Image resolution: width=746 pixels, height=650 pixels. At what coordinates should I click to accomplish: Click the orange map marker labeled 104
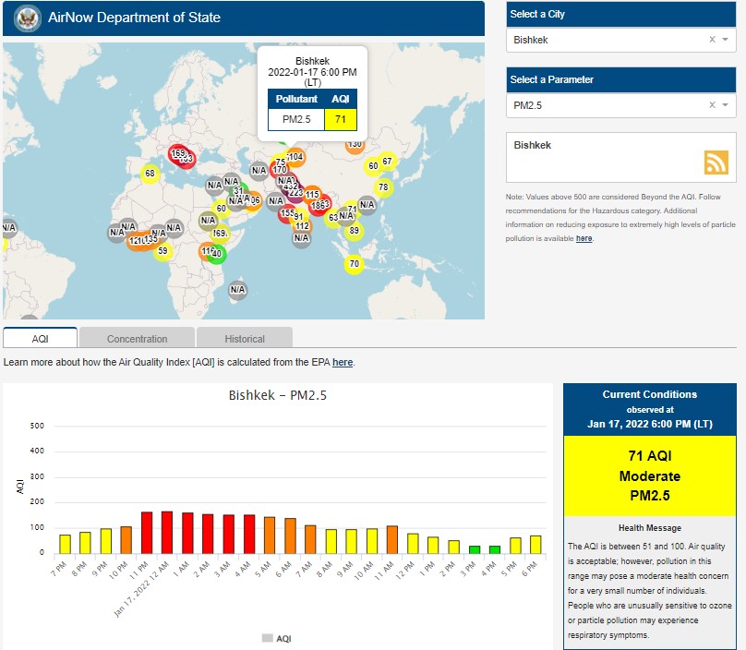click(295, 158)
